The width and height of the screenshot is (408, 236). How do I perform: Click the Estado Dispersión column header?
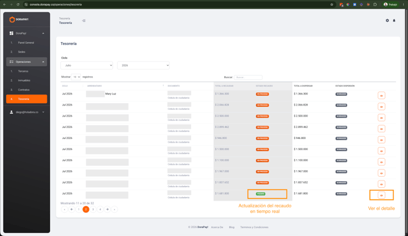(345, 86)
